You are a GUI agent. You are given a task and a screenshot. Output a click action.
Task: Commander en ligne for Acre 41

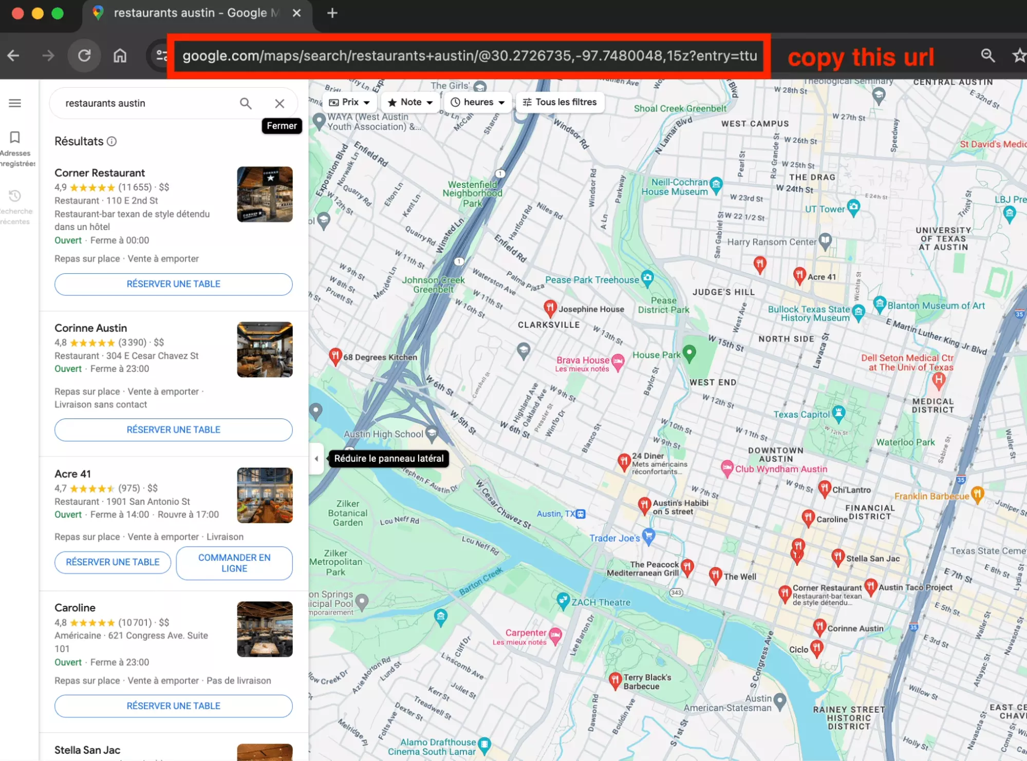point(234,563)
